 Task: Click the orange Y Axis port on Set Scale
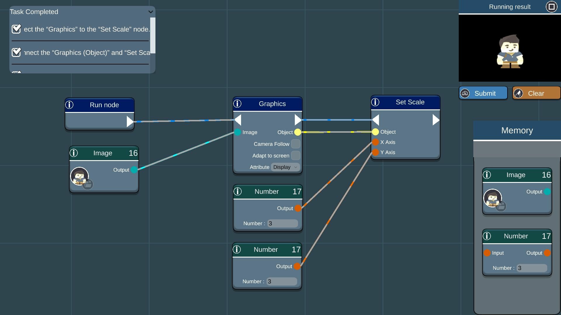click(375, 152)
